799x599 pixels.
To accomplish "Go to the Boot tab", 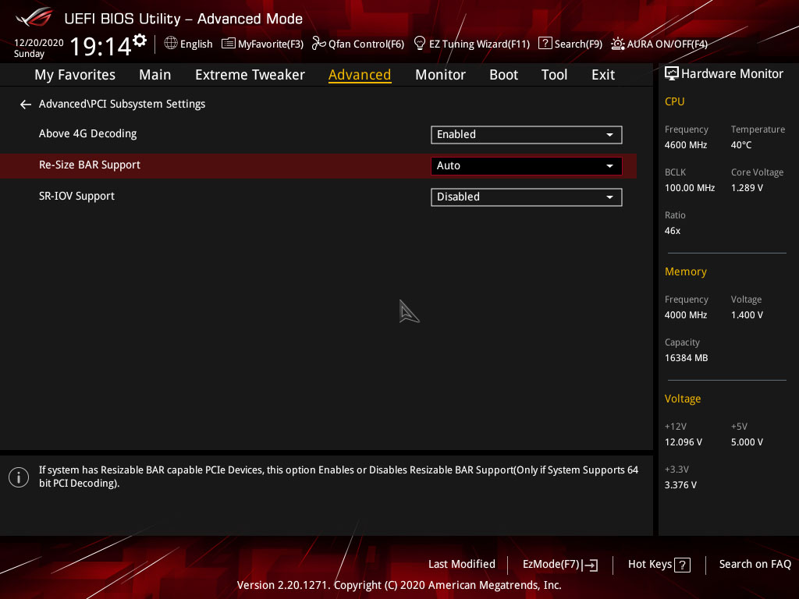I will [503, 75].
